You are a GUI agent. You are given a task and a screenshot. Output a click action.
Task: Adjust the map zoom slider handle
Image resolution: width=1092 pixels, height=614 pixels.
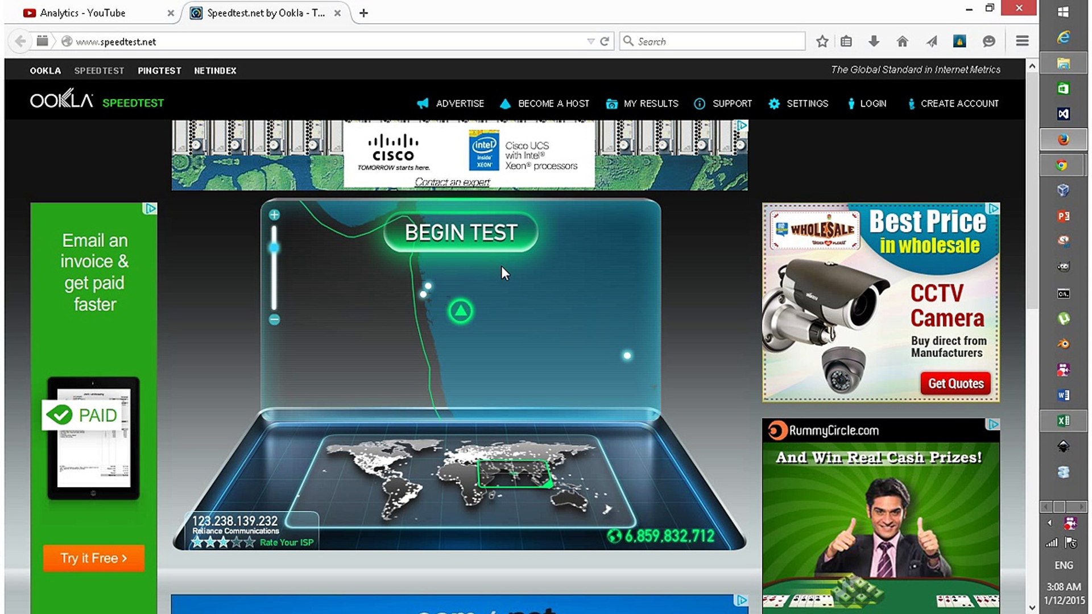274,248
